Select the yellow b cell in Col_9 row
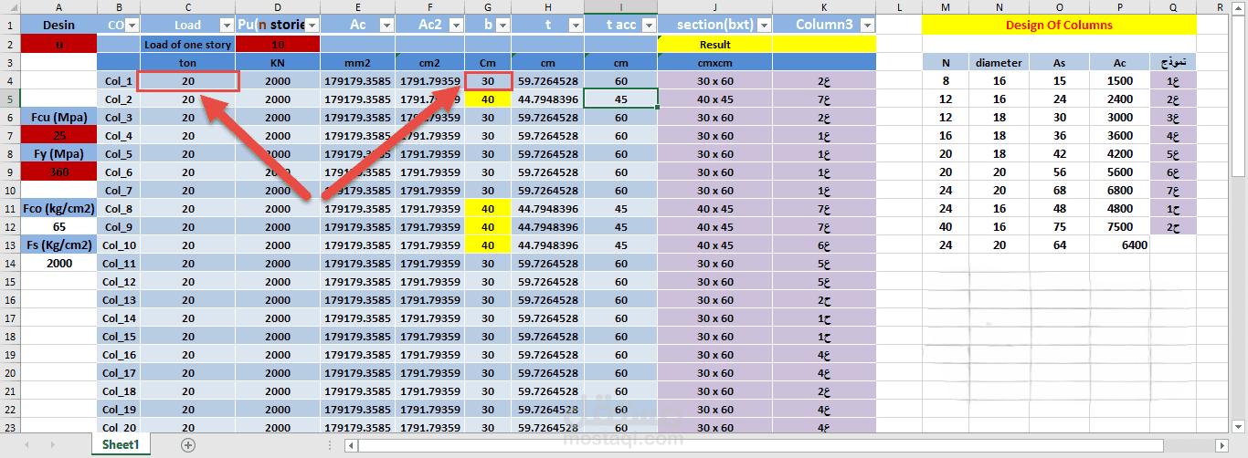 click(488, 227)
